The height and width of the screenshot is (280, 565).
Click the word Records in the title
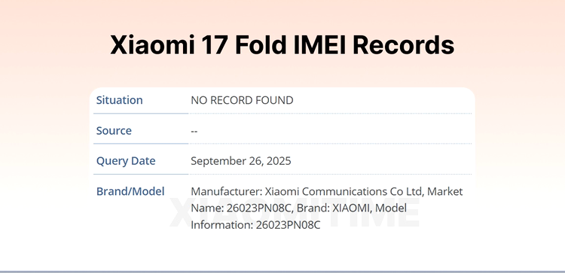404,45
